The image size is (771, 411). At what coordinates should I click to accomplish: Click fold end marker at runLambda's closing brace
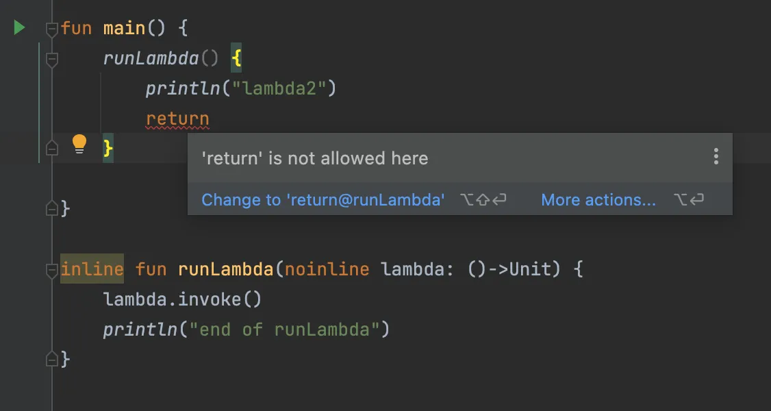[x=51, y=360]
